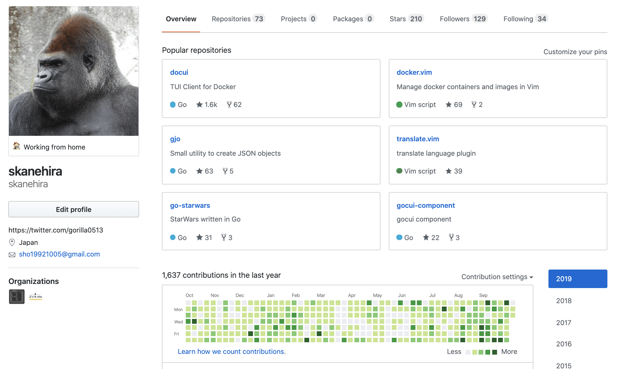Click the star icon on gocui-component card
The image size is (617, 369).
(x=426, y=237)
